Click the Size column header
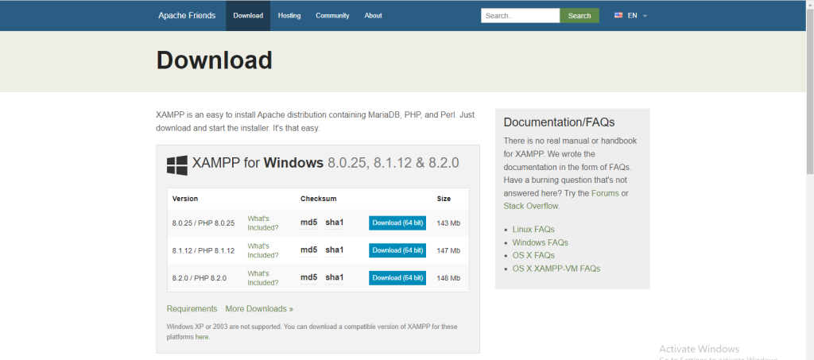This screenshot has height=360, width=814. [x=444, y=199]
